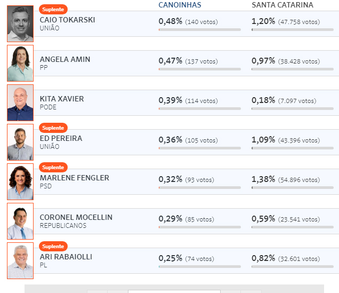Select the SANTA CATARINA column header
This screenshot has height=293, width=339.
pos(282,5)
